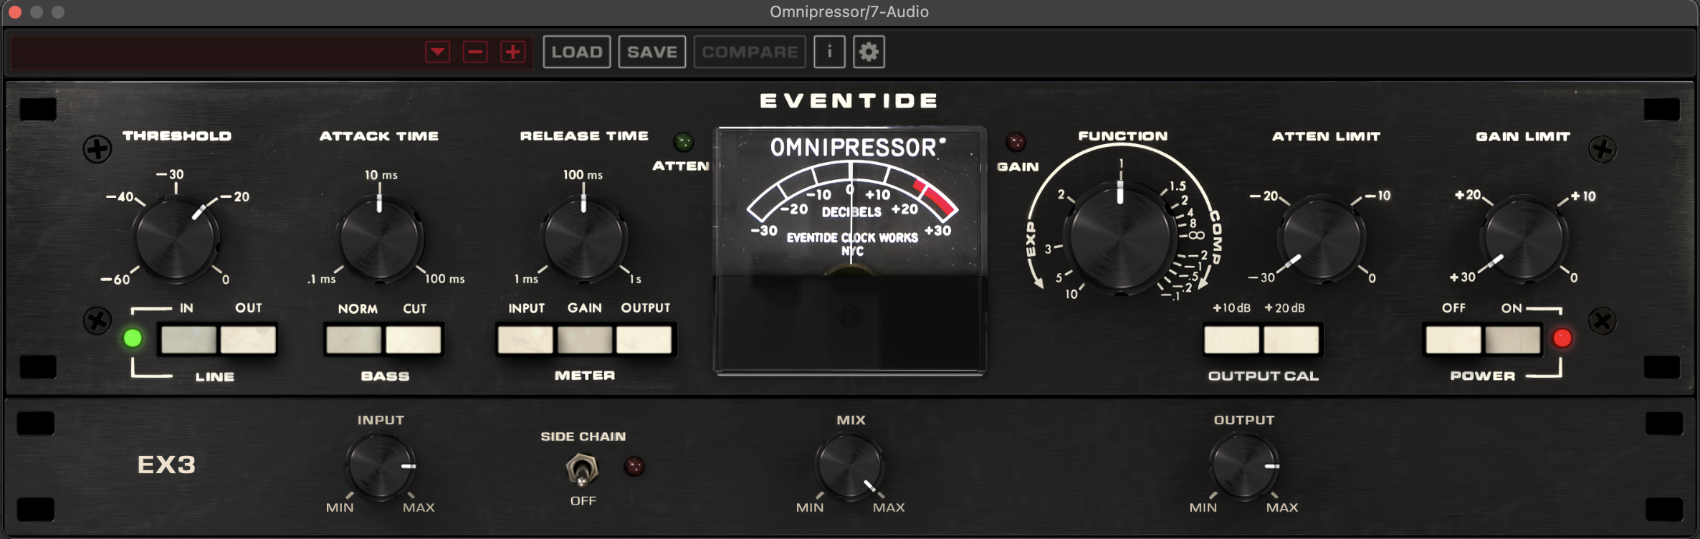
Task: Set Meter to OUTPUT
Action: coord(644,340)
